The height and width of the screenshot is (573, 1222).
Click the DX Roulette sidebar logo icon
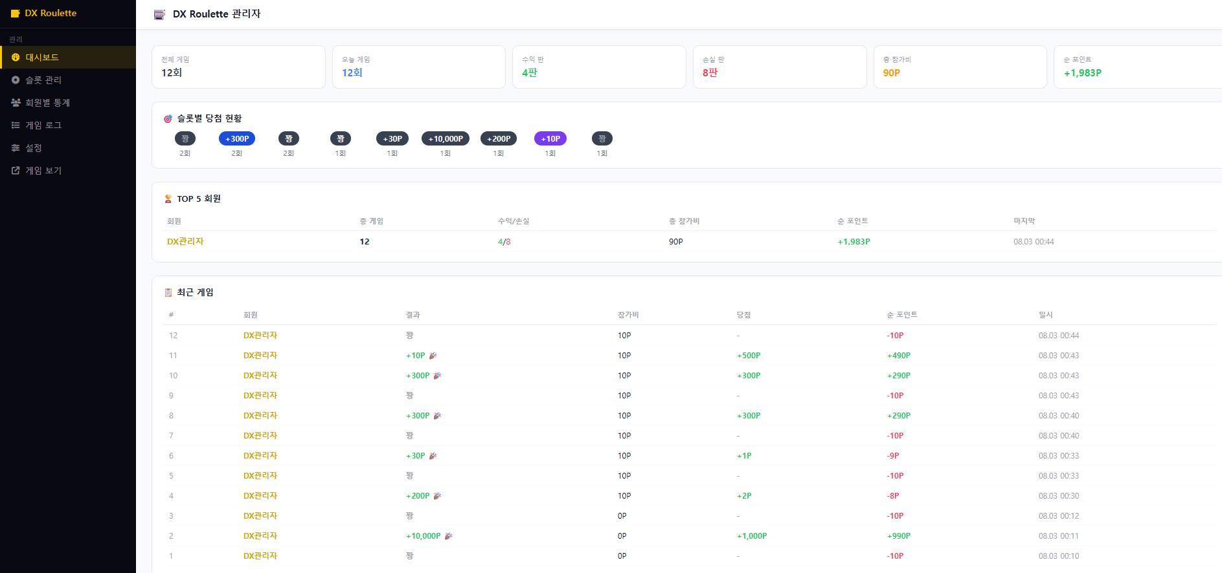point(16,14)
